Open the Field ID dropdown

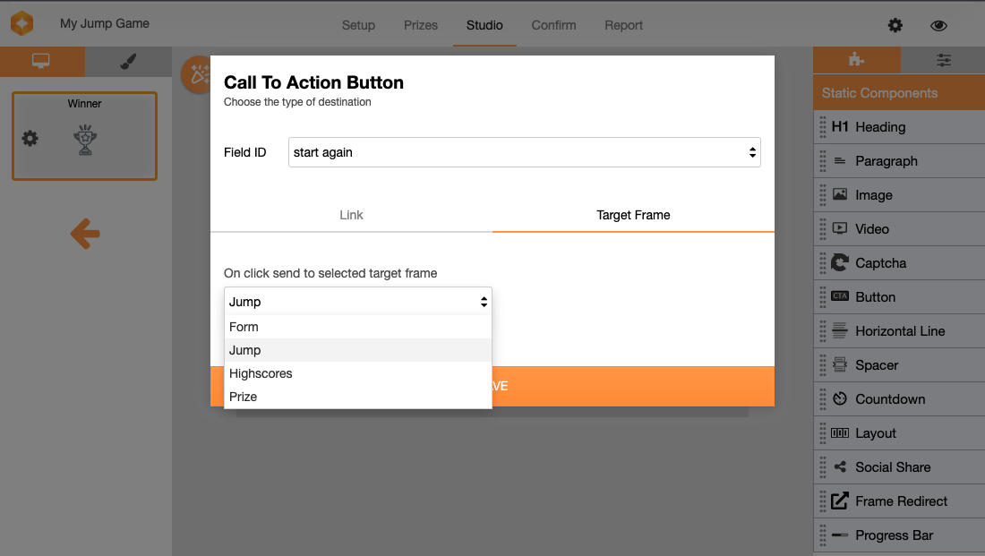click(524, 152)
